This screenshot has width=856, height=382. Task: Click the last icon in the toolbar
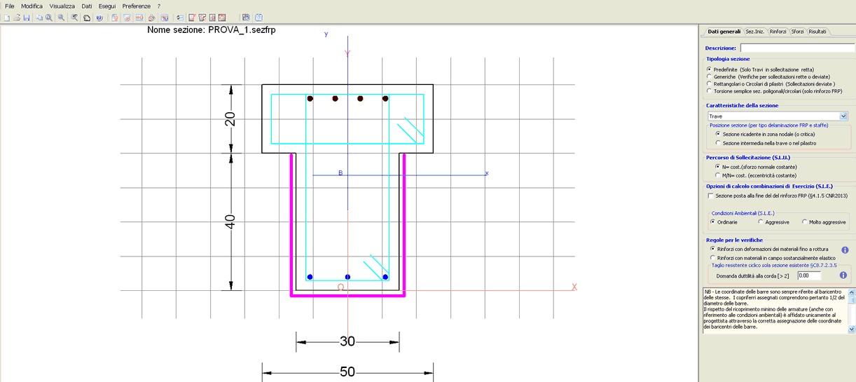(x=259, y=18)
